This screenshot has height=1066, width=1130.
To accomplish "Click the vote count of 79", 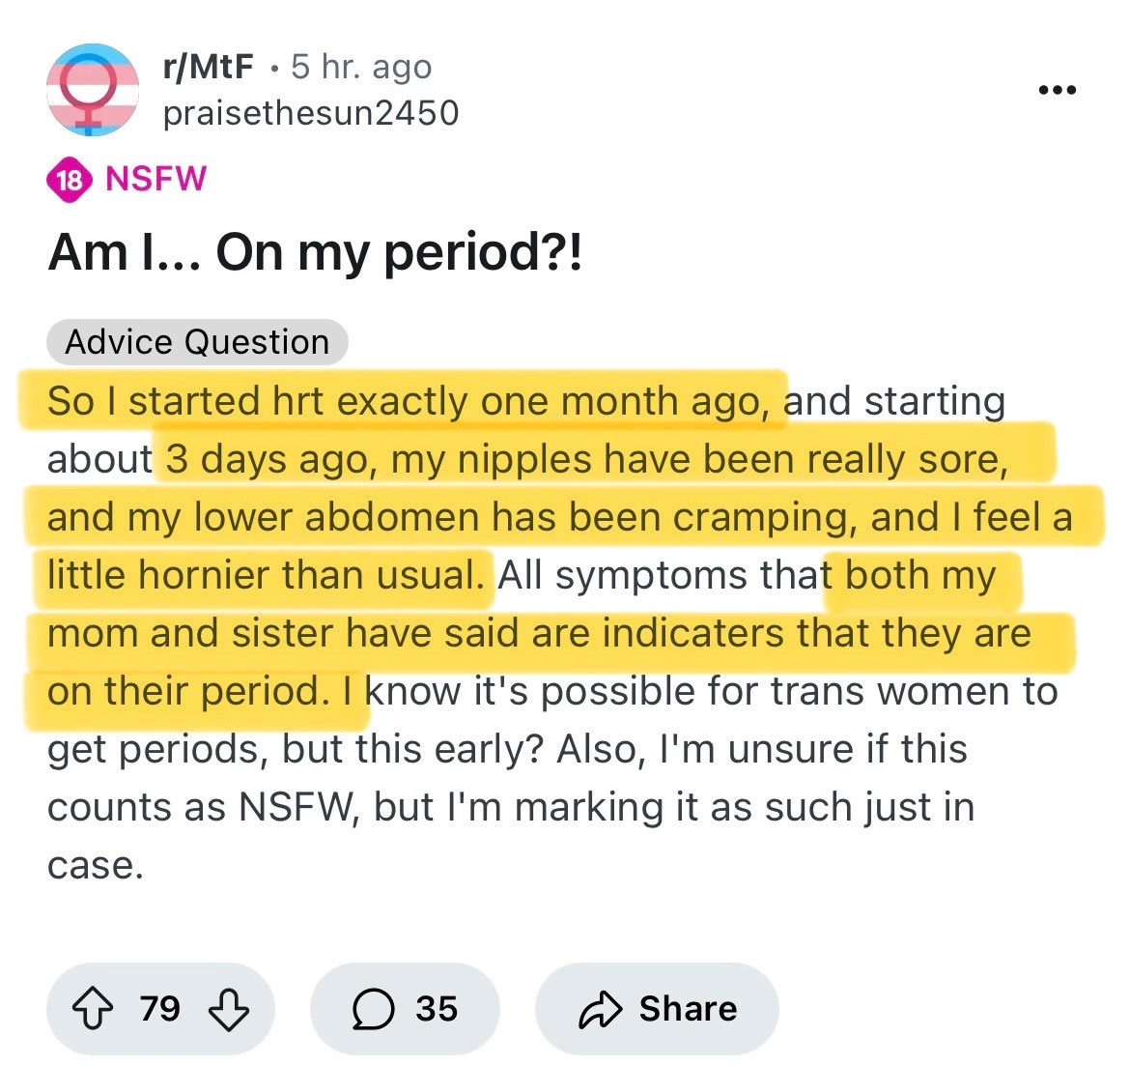I will 160,1009.
